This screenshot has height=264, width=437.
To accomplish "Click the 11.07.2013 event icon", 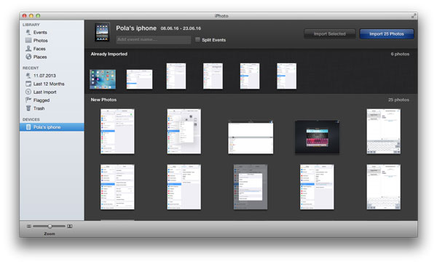I will (x=28, y=76).
